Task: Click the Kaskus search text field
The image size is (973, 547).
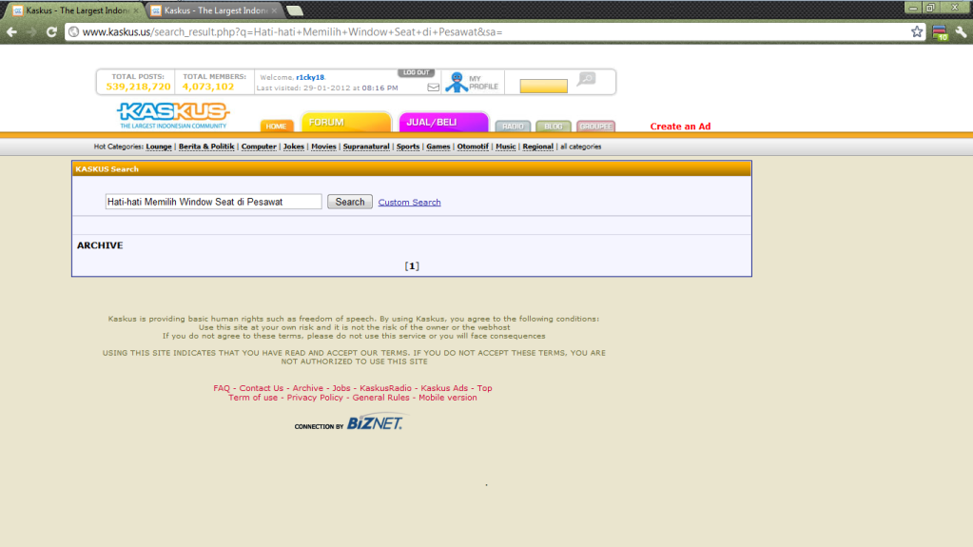Action: (213, 201)
